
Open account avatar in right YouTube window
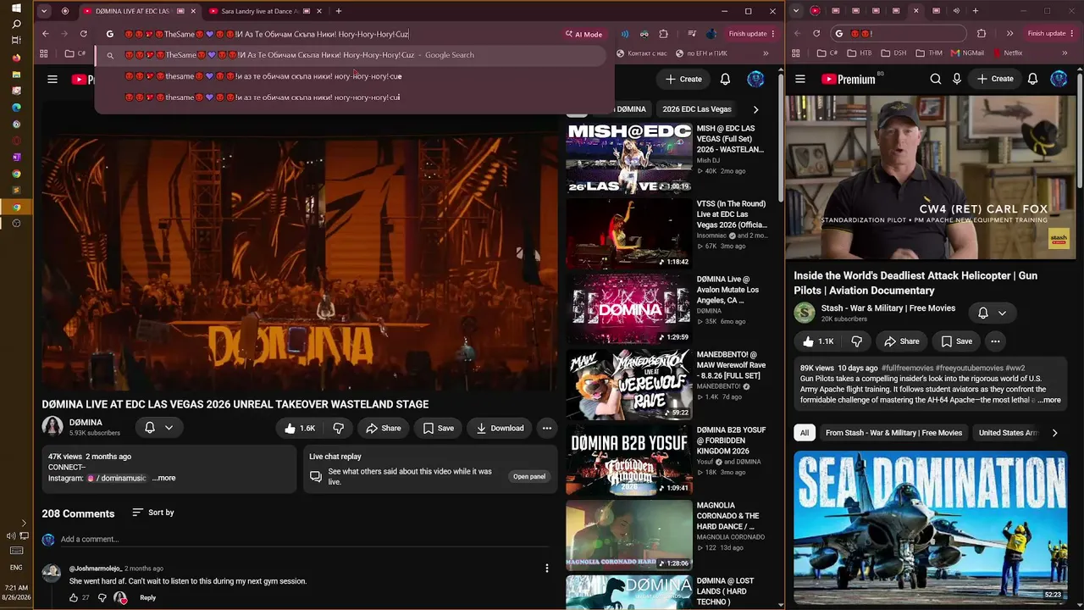[1059, 79]
